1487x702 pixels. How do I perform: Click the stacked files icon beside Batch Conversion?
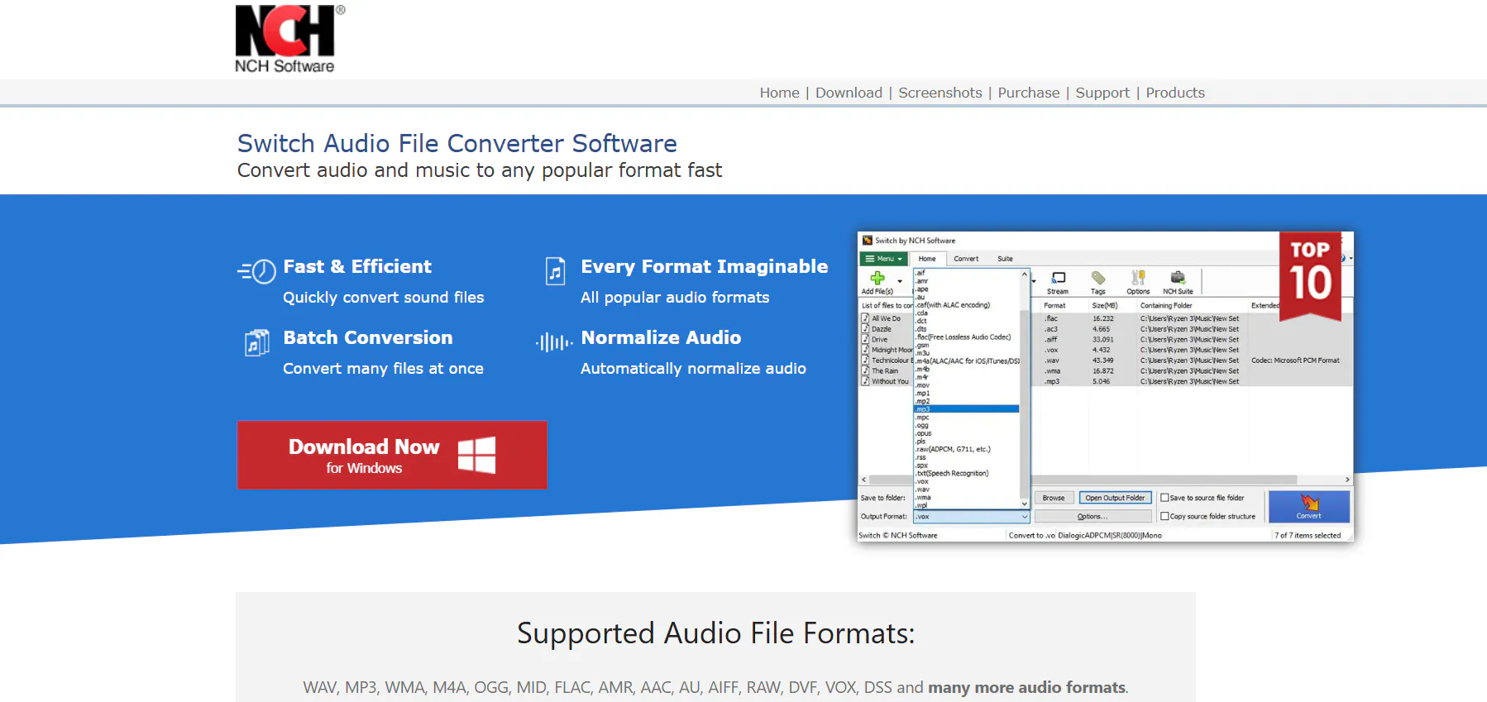click(x=257, y=342)
